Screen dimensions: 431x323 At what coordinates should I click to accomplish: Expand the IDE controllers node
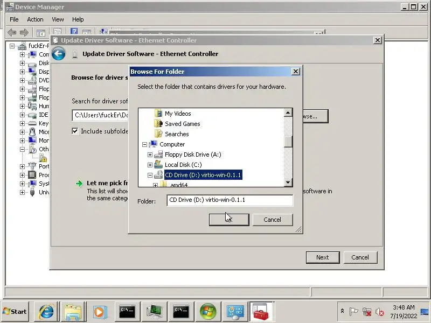coord(22,115)
